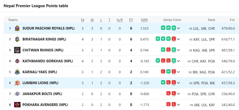Expand Karnali Yaks series form chevron
The image size is (239, 110).
pos(178,72)
